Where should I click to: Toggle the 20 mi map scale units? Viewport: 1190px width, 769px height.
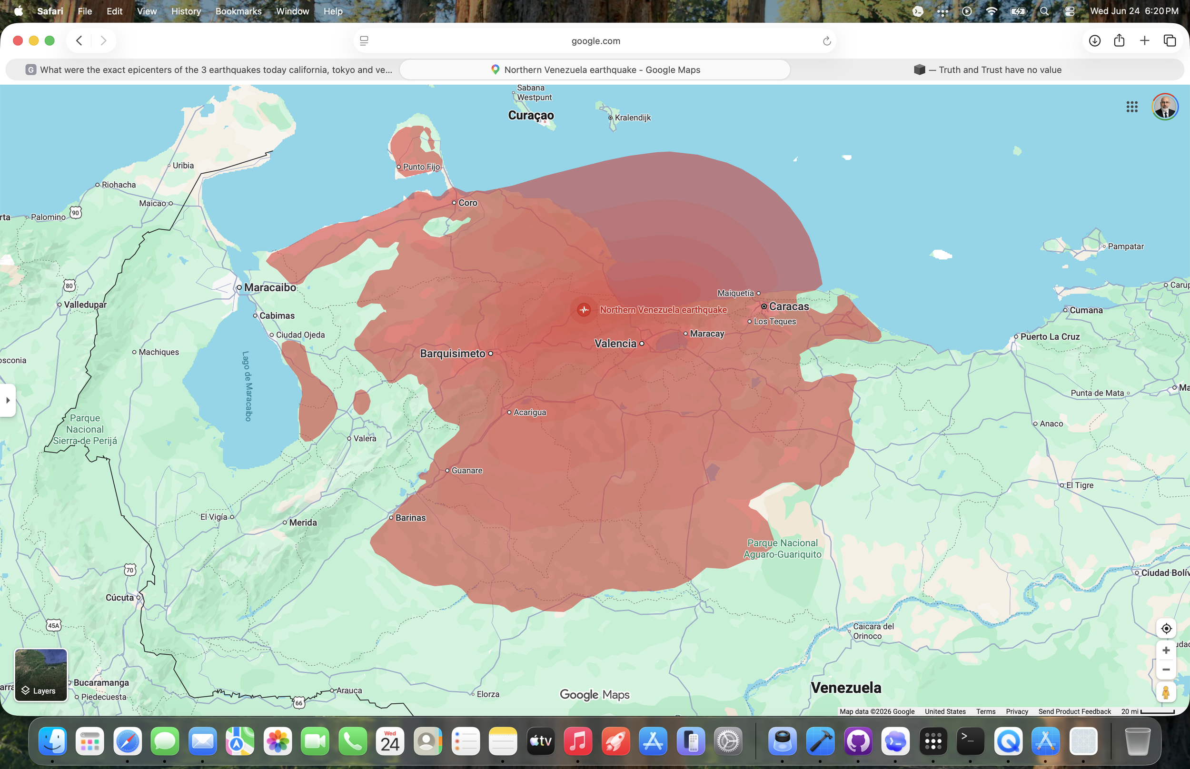[x=1148, y=711]
